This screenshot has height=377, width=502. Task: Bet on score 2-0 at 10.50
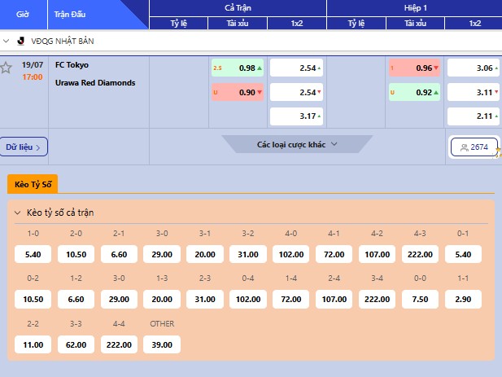pyautogui.click(x=76, y=254)
